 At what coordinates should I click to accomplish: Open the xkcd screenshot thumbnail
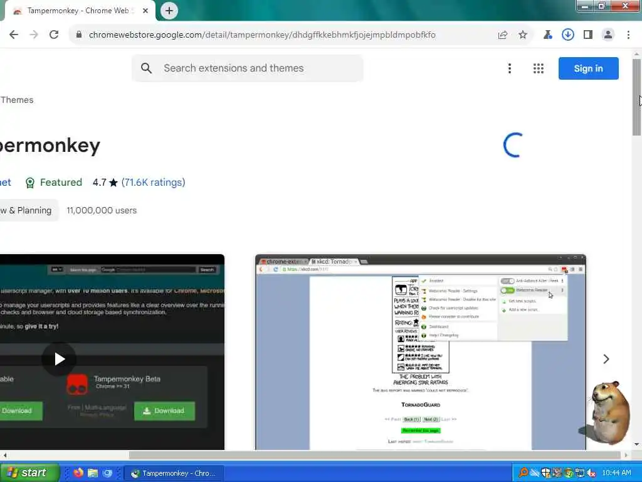click(421, 352)
